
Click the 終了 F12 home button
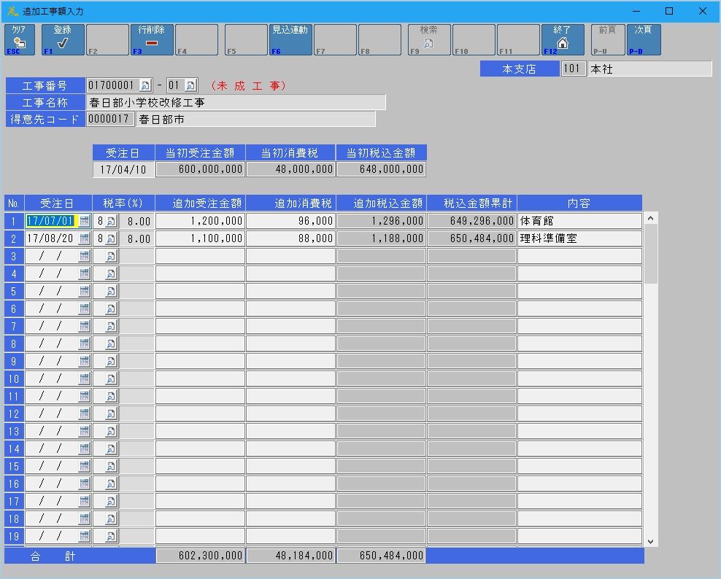tap(562, 39)
